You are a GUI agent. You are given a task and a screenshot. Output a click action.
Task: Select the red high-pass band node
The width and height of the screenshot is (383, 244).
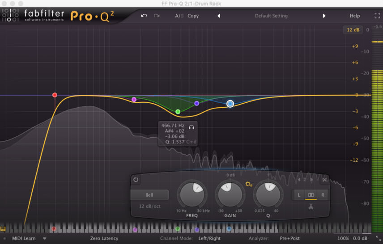pos(55,95)
